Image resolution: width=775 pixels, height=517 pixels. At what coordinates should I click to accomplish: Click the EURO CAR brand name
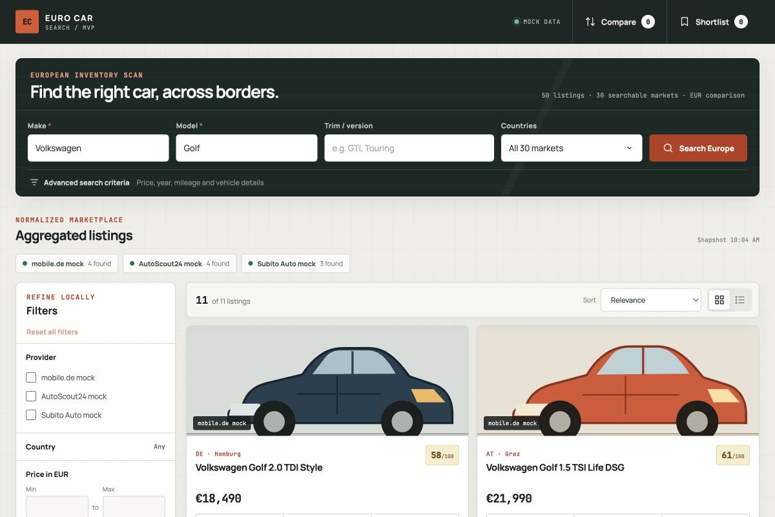69,17
